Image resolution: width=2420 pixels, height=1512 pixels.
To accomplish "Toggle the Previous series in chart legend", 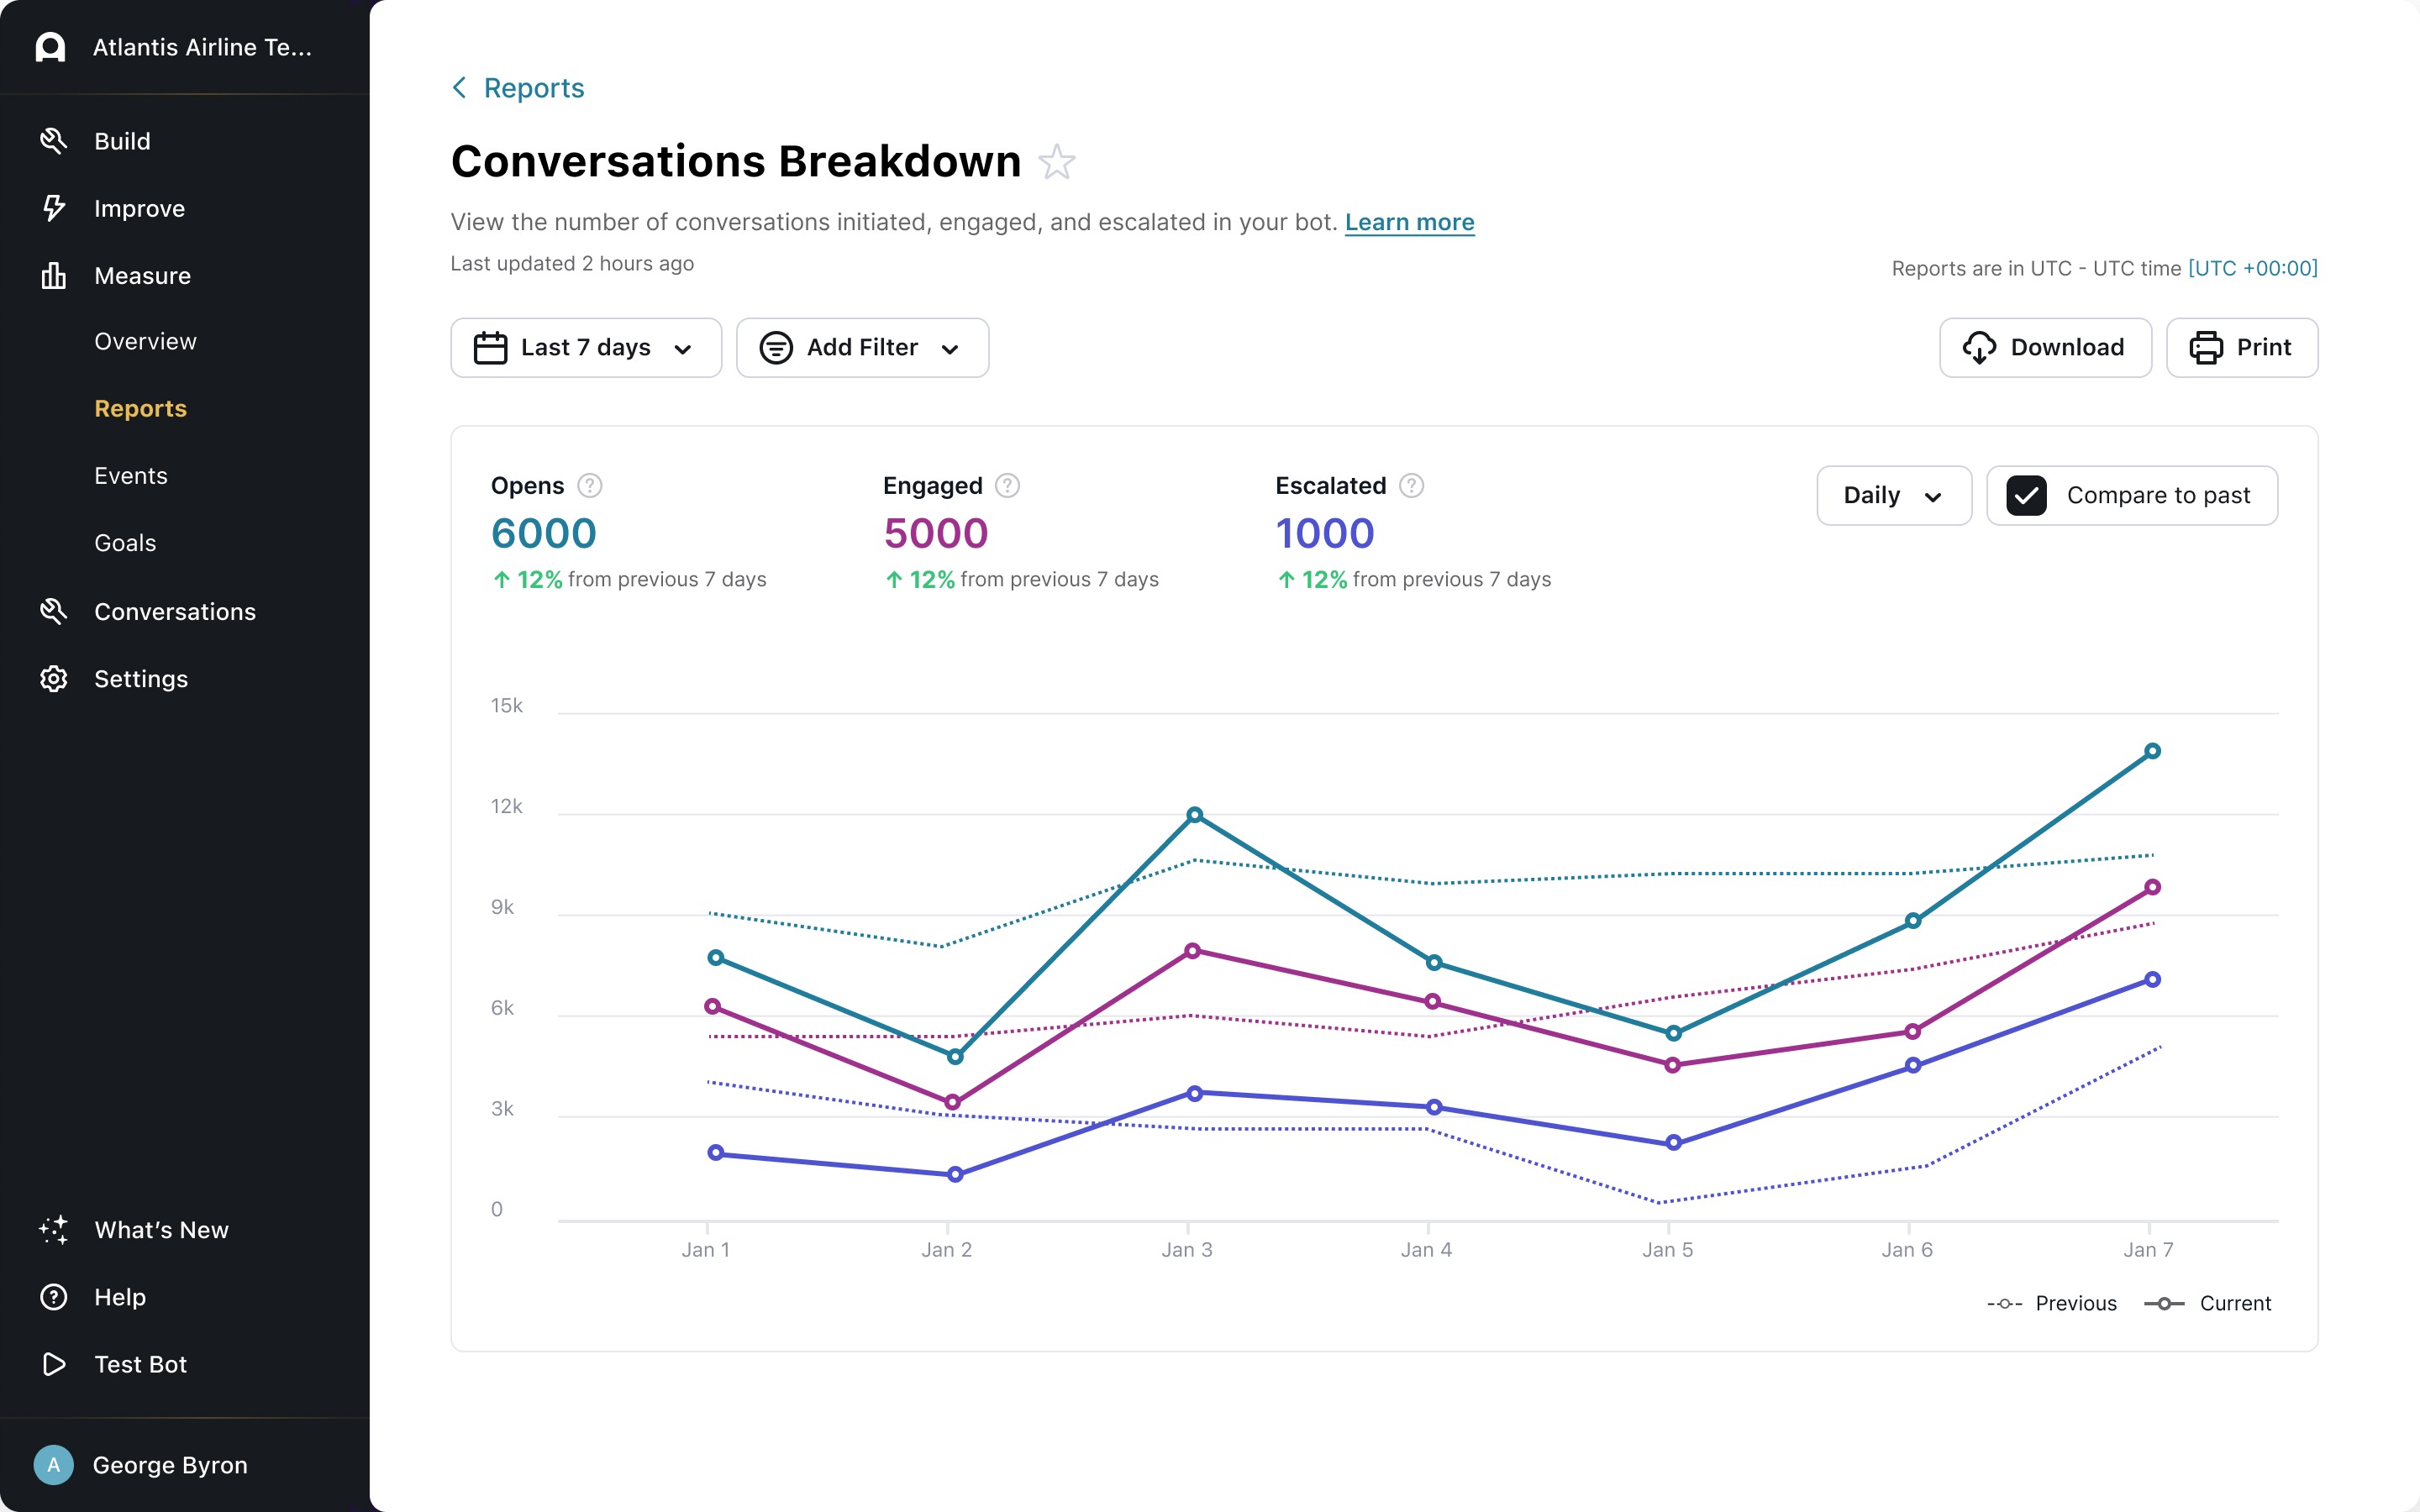I will tap(2052, 1303).
